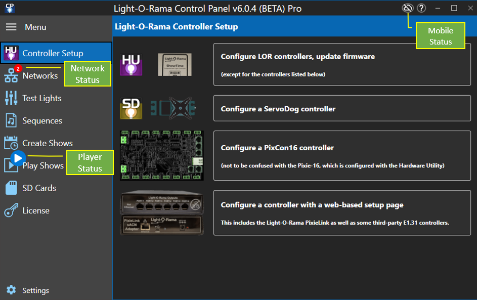Image resolution: width=477 pixels, height=300 pixels.
Task: Open Configure a controller with web-based setup
Action: click(342, 212)
